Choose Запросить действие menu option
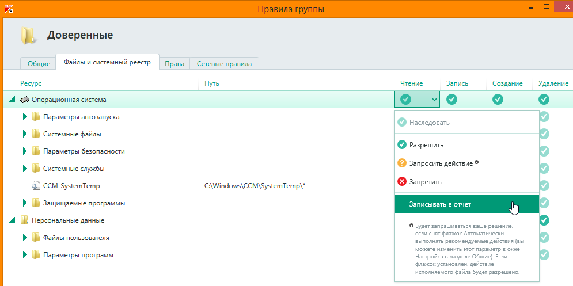 [467, 163]
